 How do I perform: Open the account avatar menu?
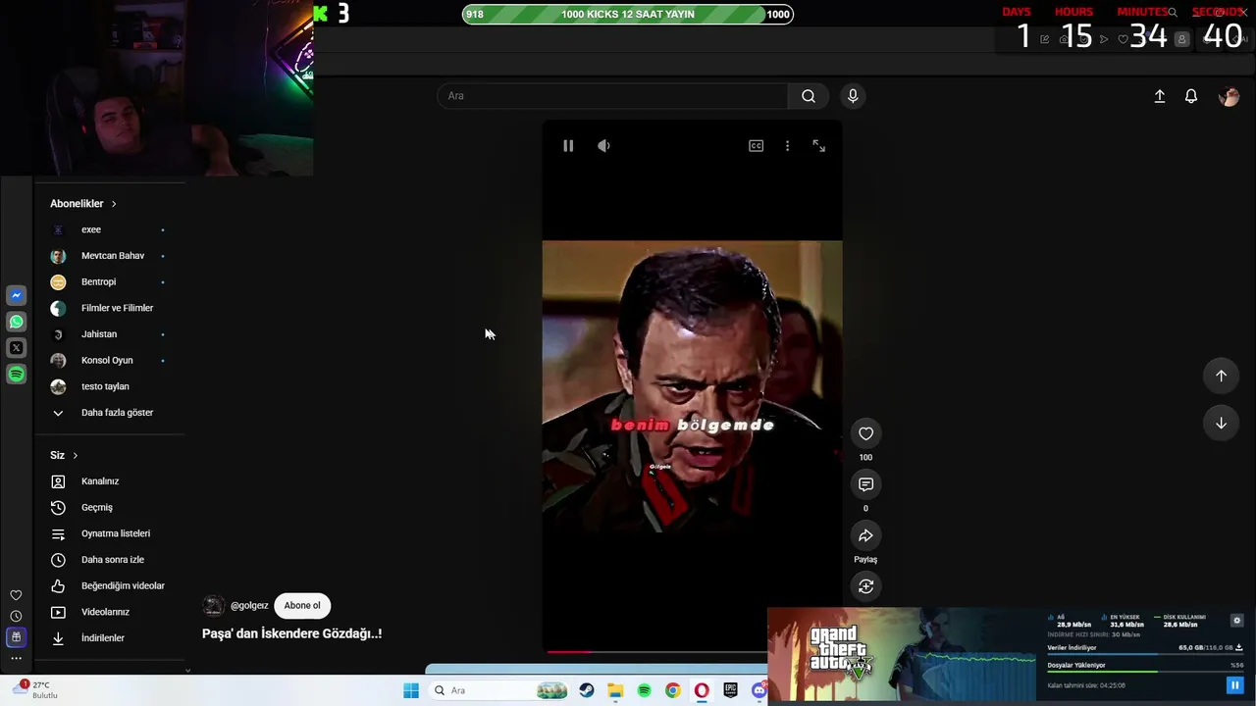tap(1229, 96)
